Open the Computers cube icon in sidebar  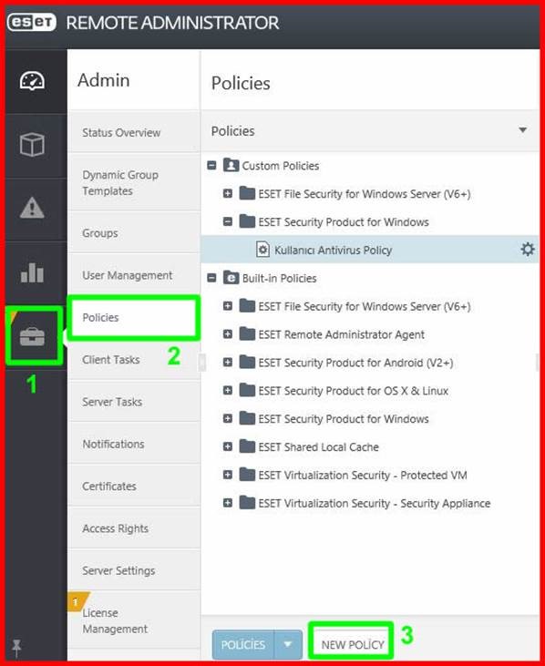point(32,145)
